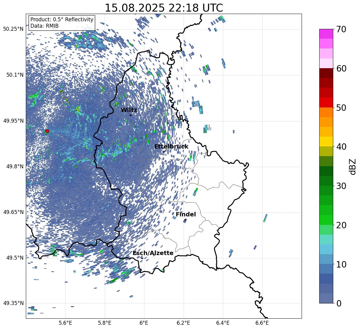Click the 10 tick on colorbar
This screenshot has width=360, height=329.
341,264
